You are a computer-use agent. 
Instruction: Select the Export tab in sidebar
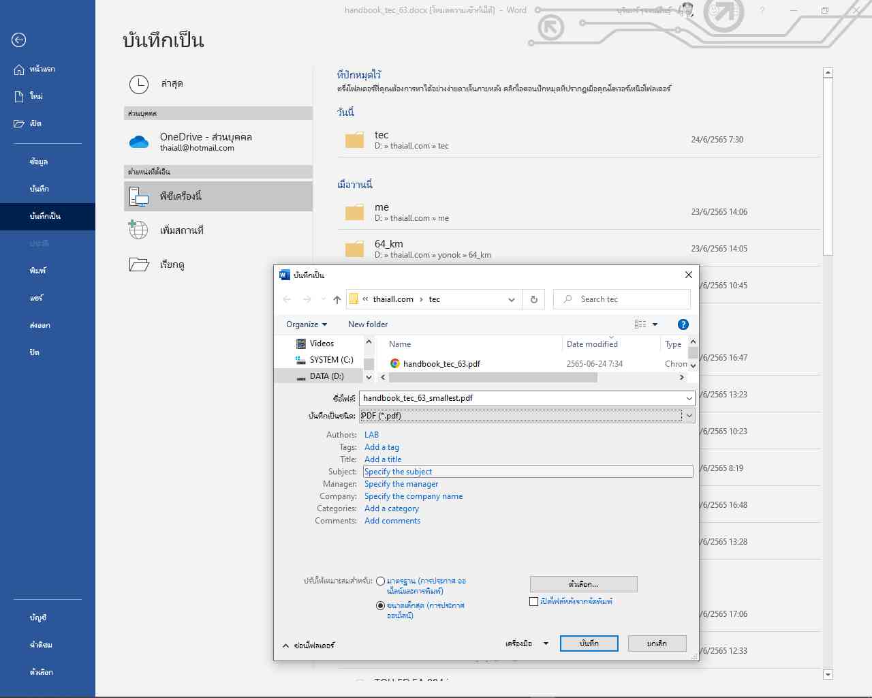click(x=40, y=325)
